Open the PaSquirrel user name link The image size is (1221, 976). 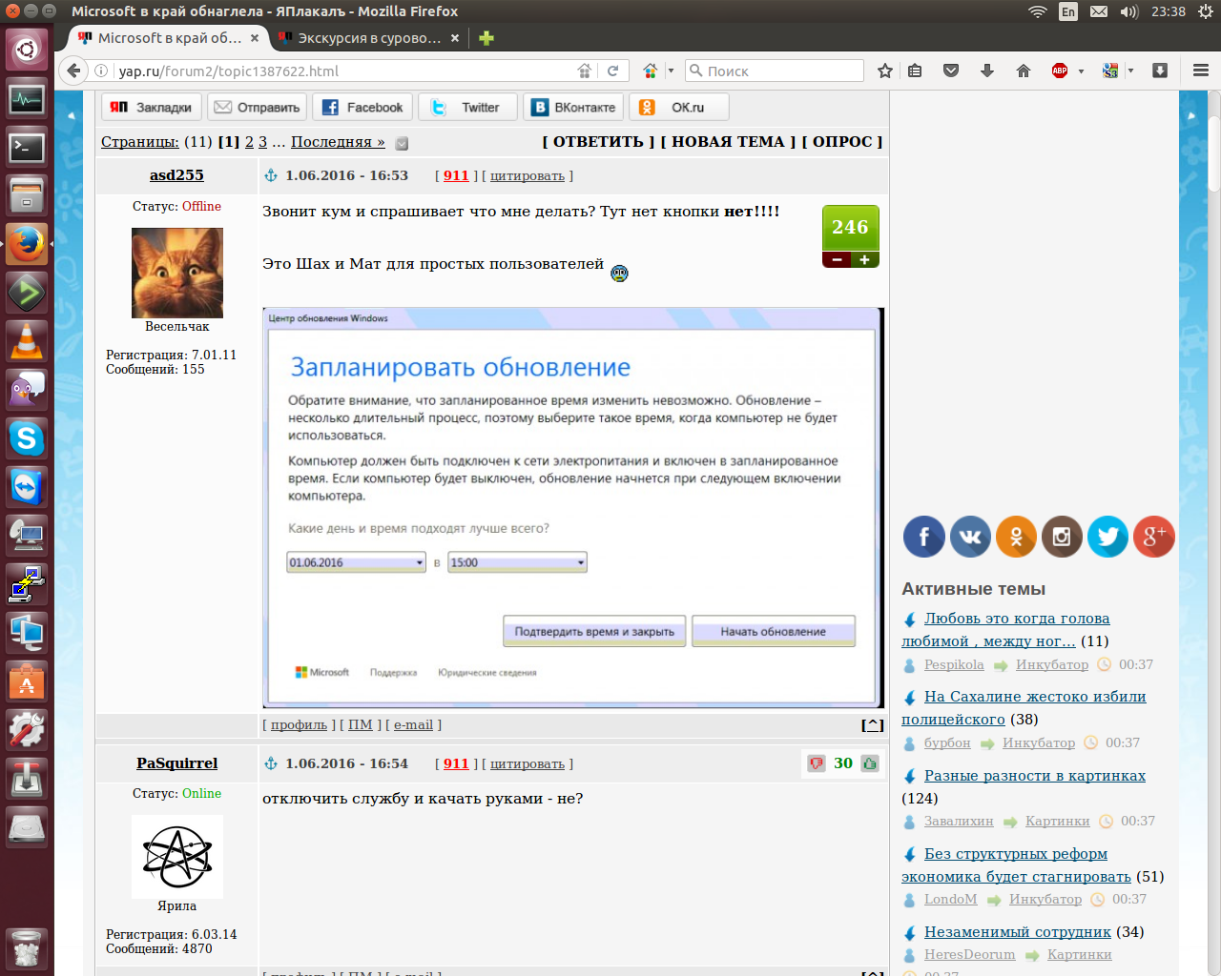176,763
